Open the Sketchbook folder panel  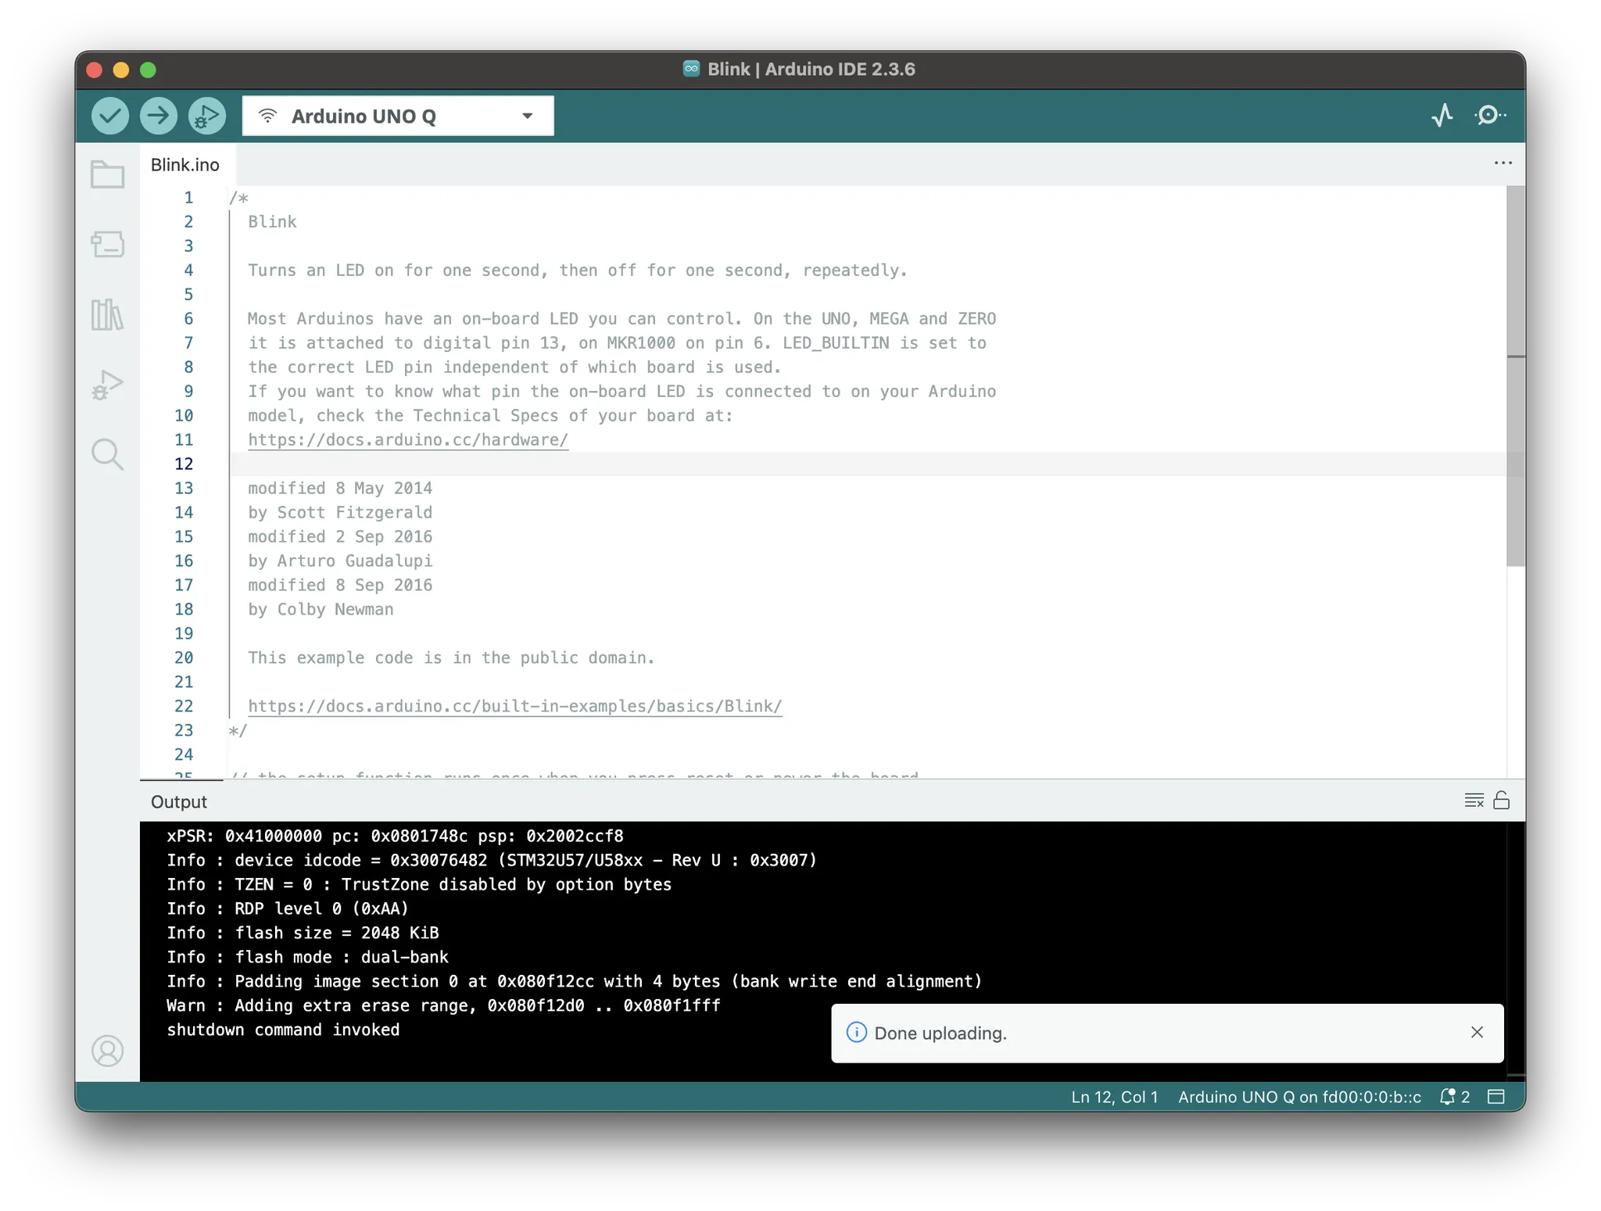coord(107,174)
